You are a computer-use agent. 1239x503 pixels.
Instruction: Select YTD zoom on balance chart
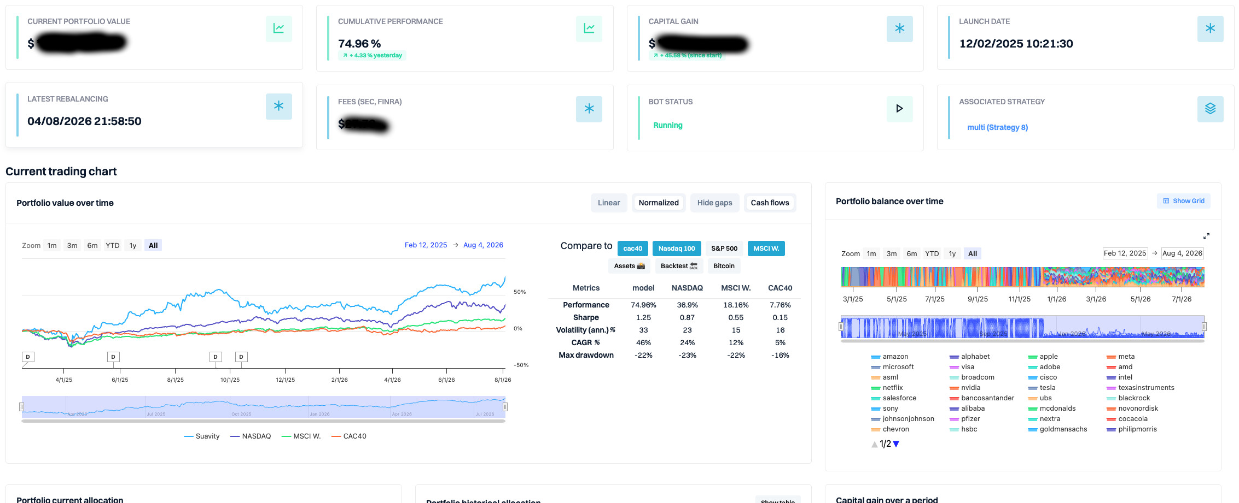tap(932, 254)
